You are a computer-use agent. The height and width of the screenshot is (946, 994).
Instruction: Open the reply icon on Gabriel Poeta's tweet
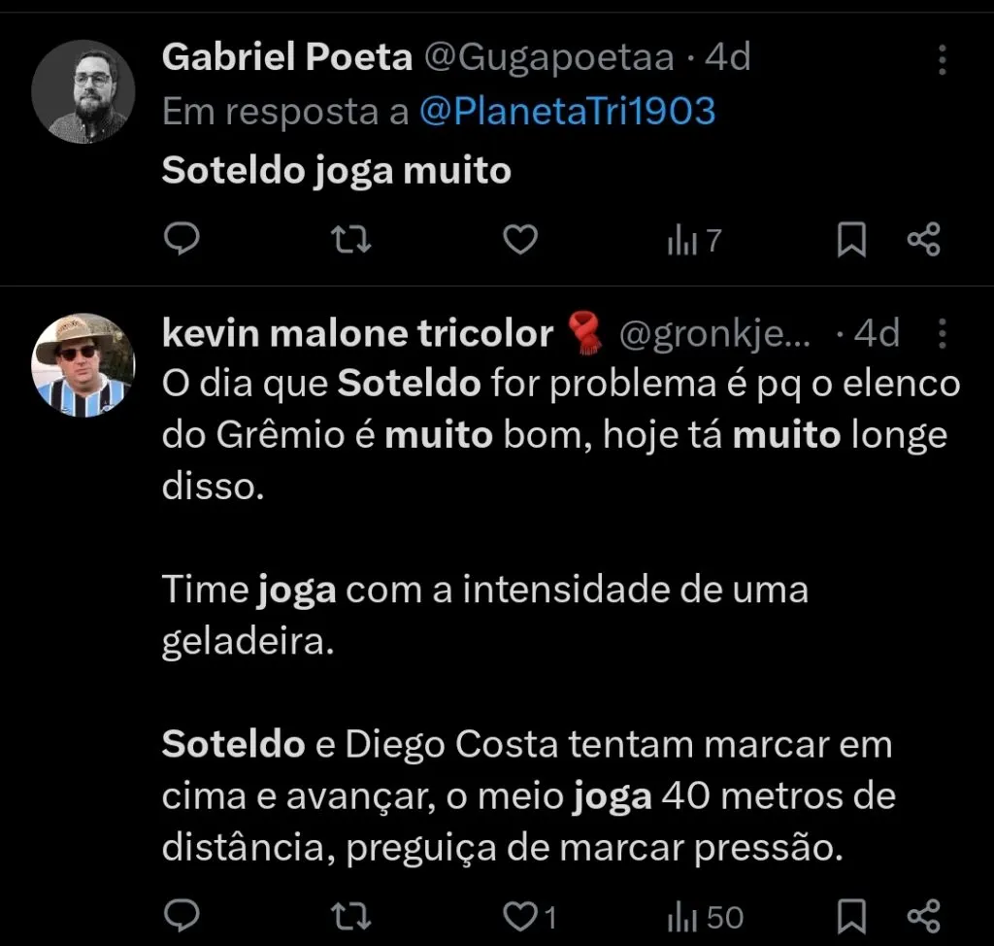point(182,240)
